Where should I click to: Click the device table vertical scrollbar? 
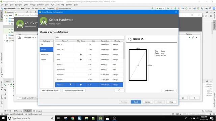(124, 50)
